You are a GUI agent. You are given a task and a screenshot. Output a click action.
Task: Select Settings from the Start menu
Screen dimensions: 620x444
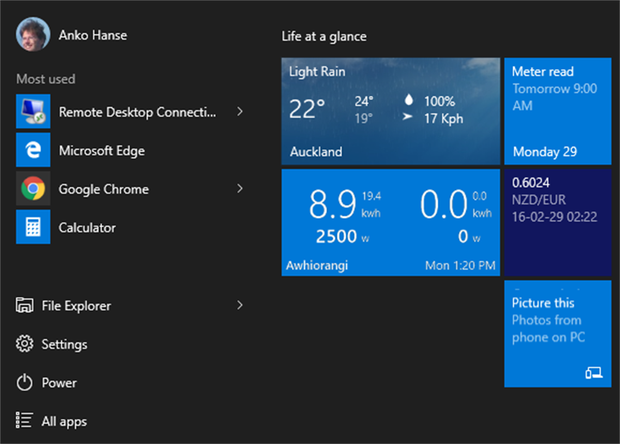[x=64, y=344]
